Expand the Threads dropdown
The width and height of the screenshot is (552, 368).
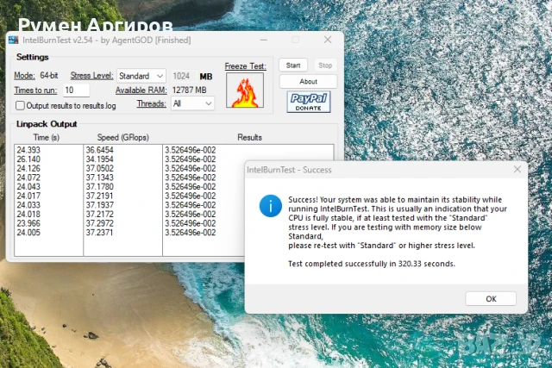pyautogui.click(x=192, y=103)
